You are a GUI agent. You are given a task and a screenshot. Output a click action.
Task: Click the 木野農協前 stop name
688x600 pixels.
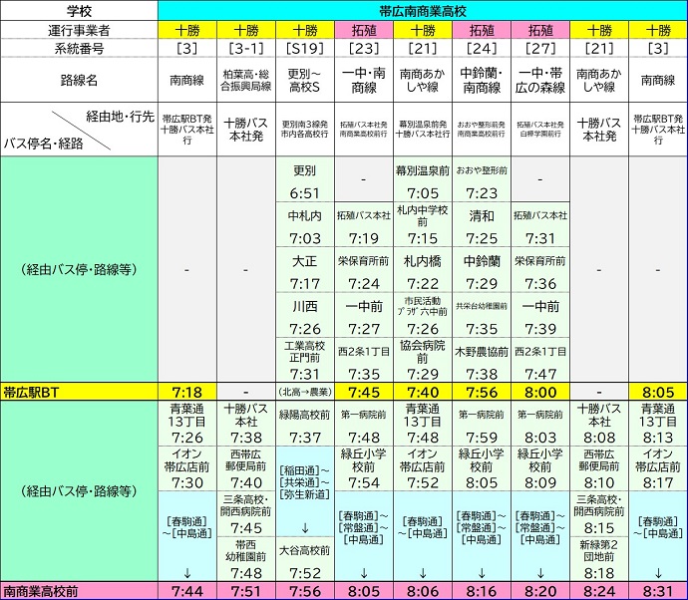(x=482, y=352)
